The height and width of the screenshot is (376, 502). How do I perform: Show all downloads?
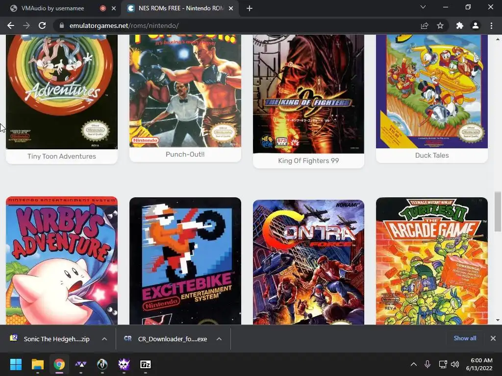point(465,338)
